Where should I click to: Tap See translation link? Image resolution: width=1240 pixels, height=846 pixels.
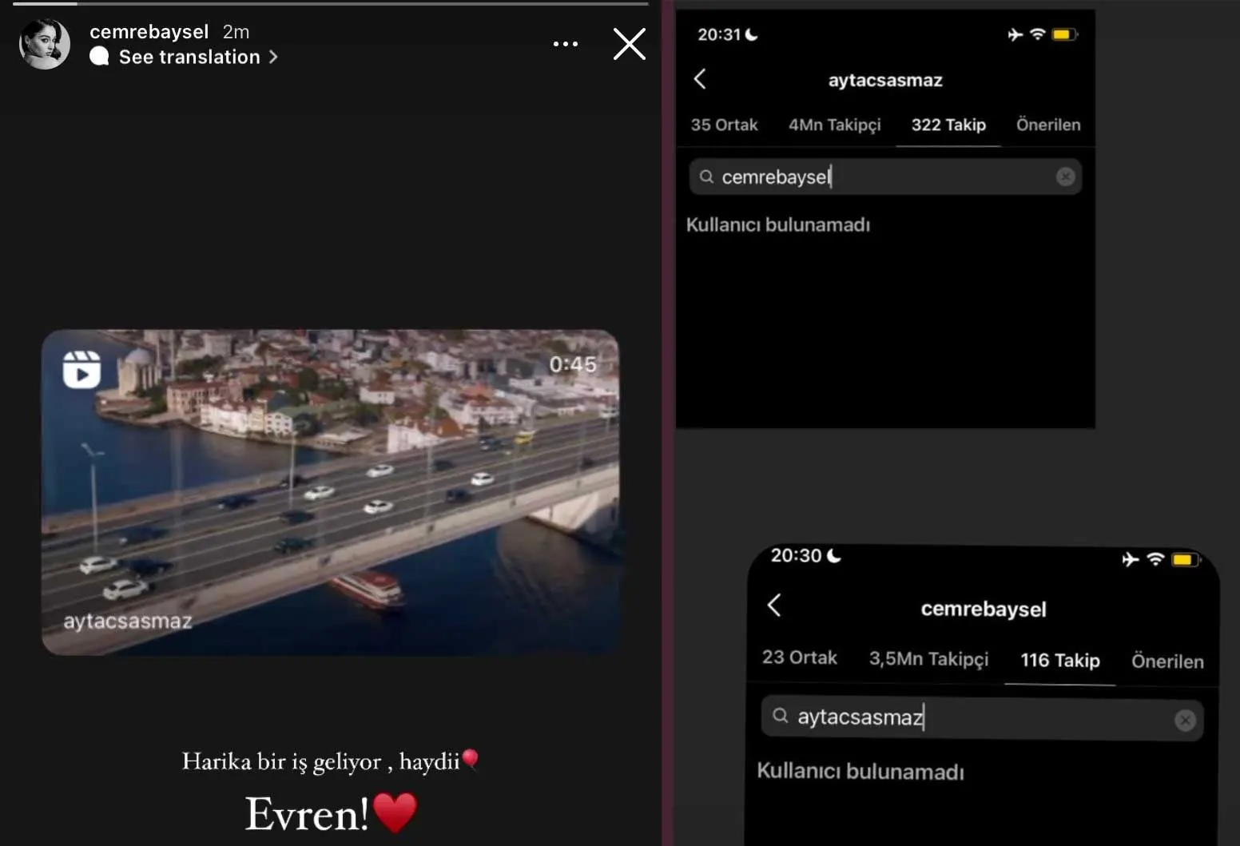click(189, 57)
